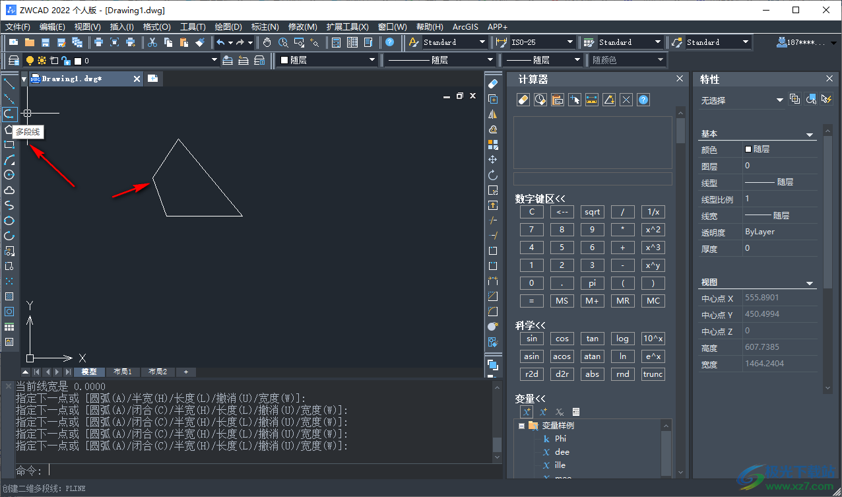Viewport: 842px width, 497px height.
Task: Open the layer 0 dropdown list
Action: pyautogui.click(x=214, y=61)
